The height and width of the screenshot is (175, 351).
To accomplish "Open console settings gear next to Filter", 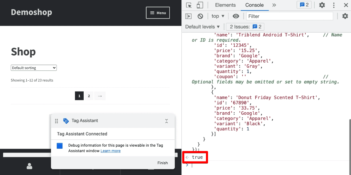I will coord(345,16).
